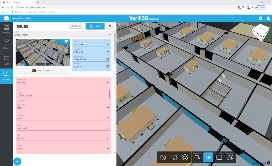The image size is (272, 166).
Task: Click the Verifi3D cube logo
Action: [6, 18]
